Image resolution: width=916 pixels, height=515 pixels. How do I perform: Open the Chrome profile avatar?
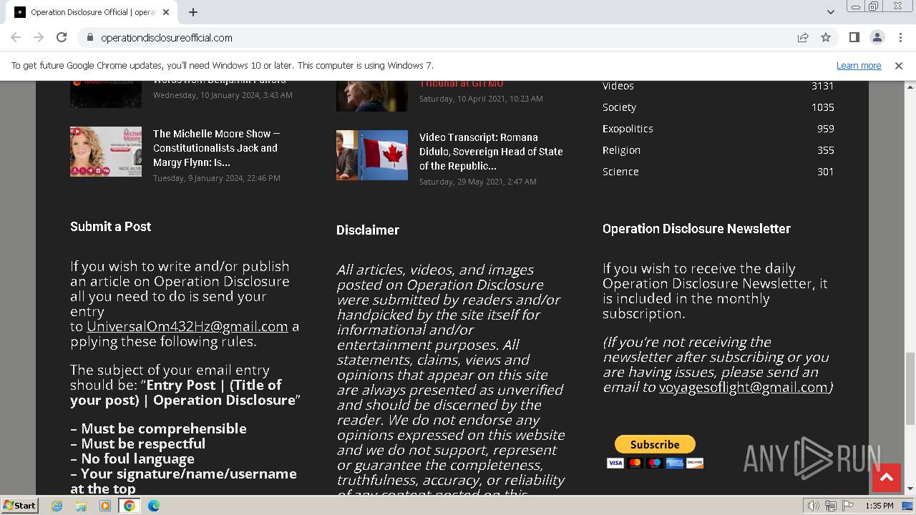click(877, 37)
